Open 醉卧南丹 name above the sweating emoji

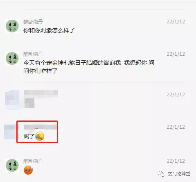(33, 161)
